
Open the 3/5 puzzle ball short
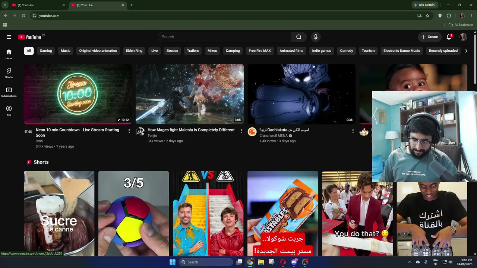coord(134,213)
